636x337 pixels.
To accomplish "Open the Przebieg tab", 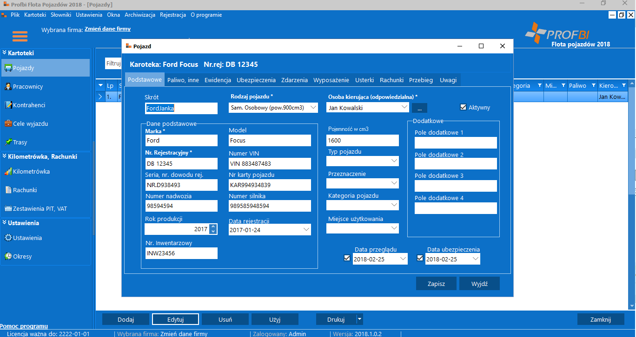I will [421, 80].
